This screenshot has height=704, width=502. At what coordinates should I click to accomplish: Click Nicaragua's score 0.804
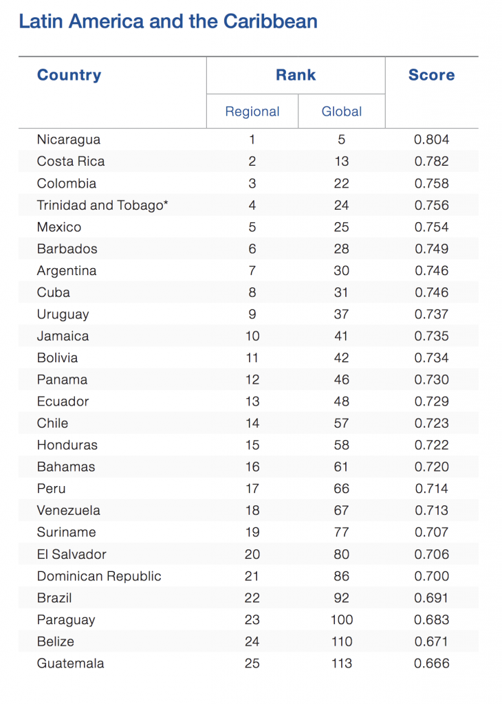point(431,140)
